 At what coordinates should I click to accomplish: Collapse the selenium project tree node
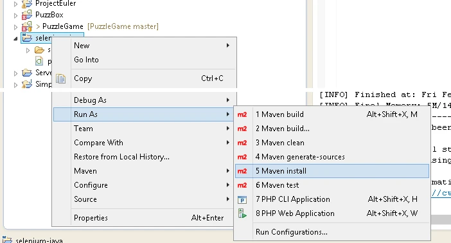[x=15, y=39]
